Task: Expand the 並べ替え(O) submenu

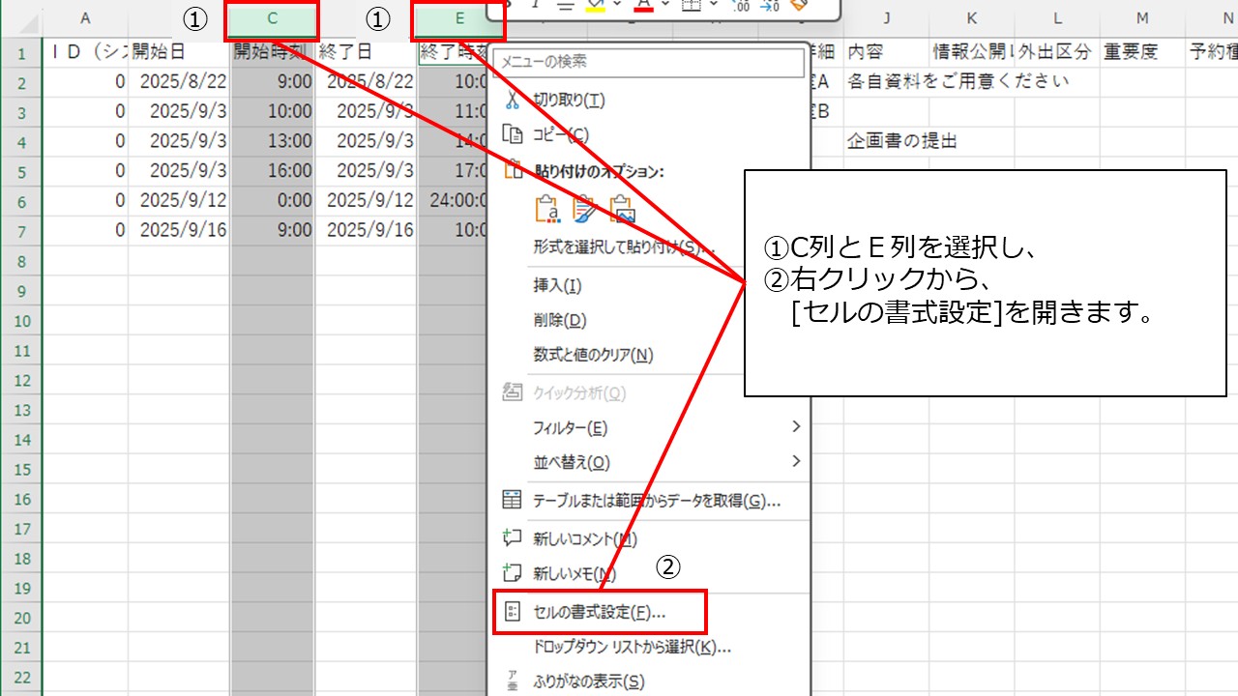Action: coord(648,462)
